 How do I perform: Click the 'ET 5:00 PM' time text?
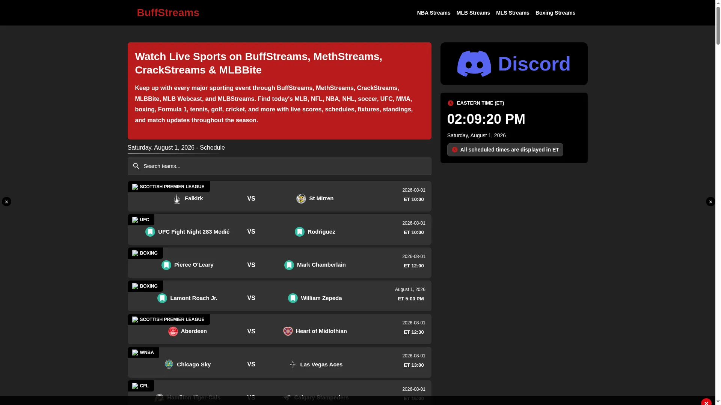pyautogui.click(x=411, y=299)
